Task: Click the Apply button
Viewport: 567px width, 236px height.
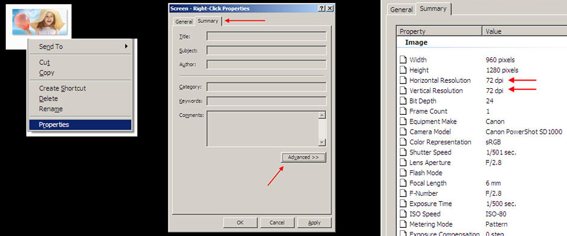Action: point(314,222)
